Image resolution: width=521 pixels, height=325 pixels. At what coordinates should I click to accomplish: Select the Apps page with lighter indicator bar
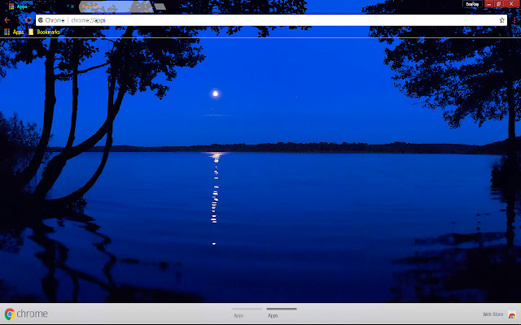point(247,313)
